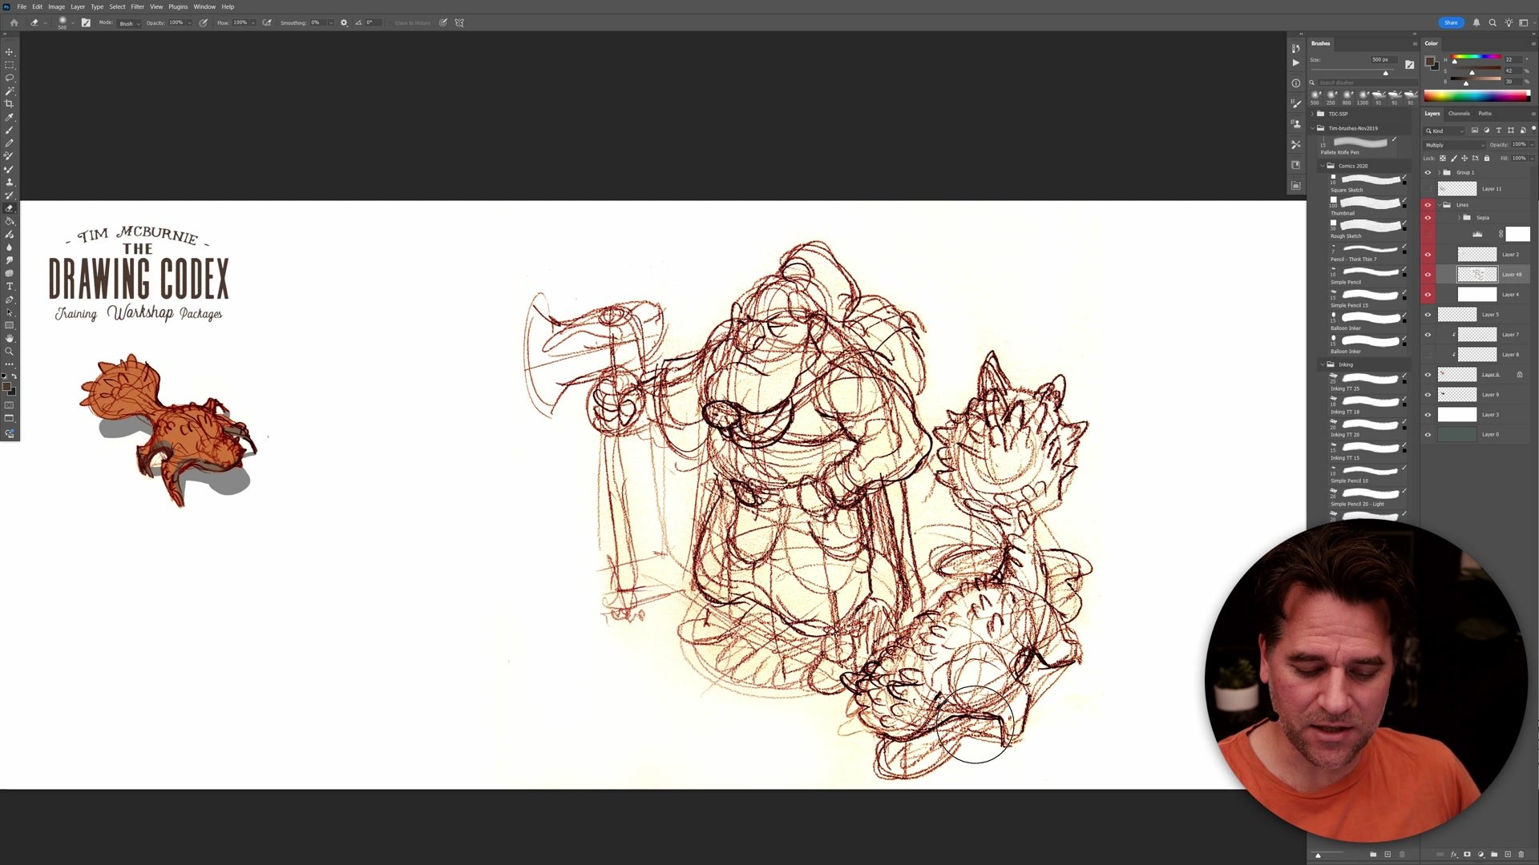Image resolution: width=1539 pixels, height=865 pixels.
Task: Show hidden Layer 11
Action: click(1428, 189)
